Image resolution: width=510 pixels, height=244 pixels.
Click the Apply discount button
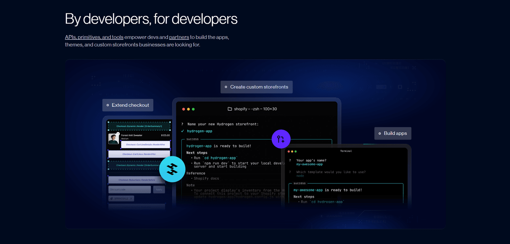159,189
